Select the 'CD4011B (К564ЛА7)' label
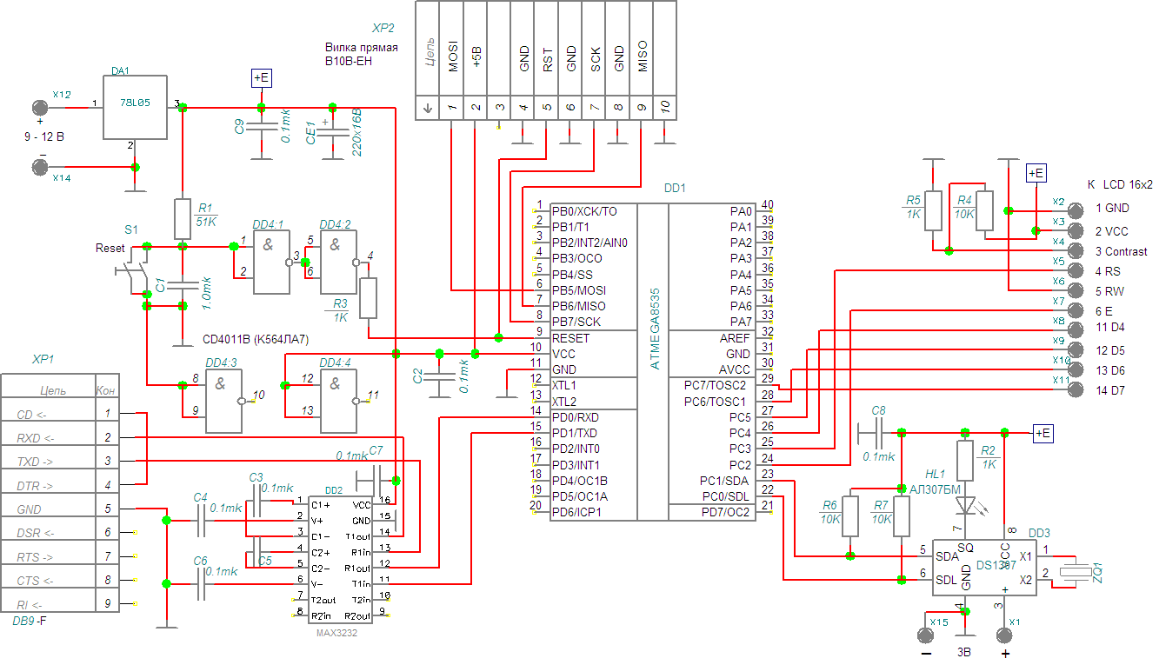The height and width of the screenshot is (665, 1159). [255, 339]
